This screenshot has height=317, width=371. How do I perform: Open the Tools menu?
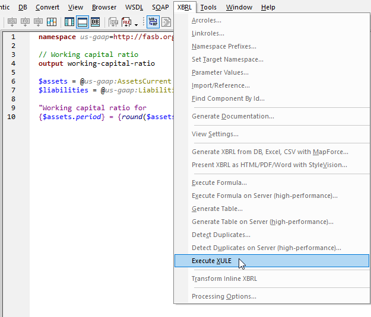[208, 7]
